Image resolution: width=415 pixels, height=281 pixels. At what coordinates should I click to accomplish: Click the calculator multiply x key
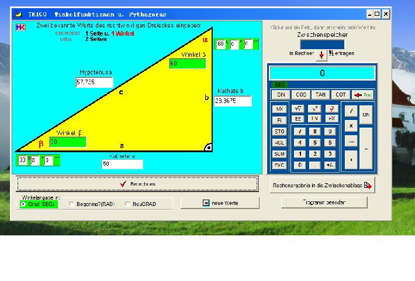(x=351, y=126)
